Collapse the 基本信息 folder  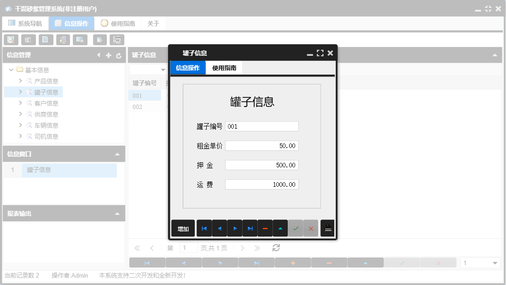[x=11, y=70]
